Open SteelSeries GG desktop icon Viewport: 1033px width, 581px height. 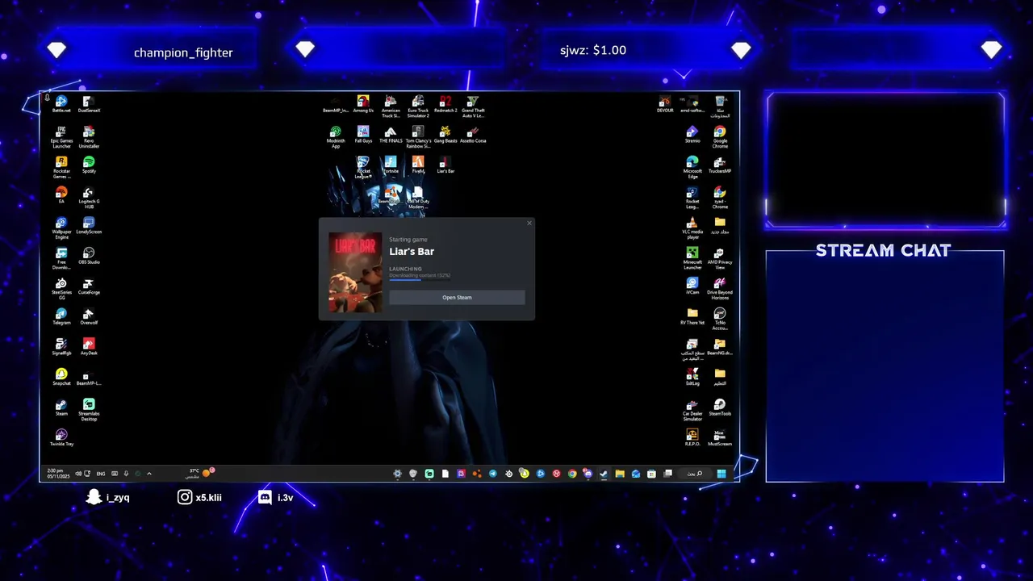(x=61, y=288)
